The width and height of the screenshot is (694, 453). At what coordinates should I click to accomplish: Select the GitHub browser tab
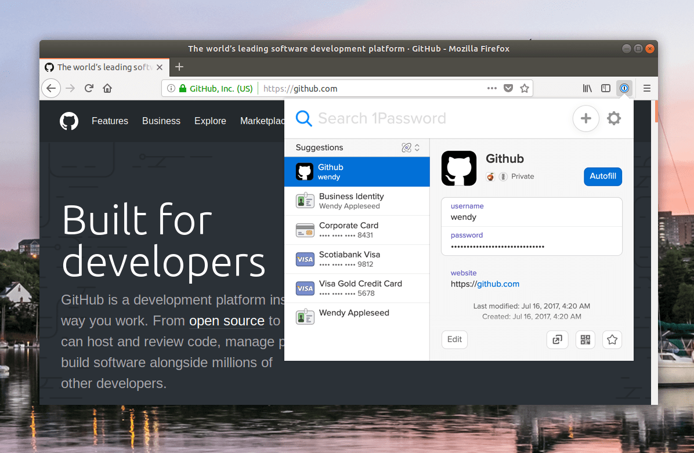pyautogui.click(x=104, y=67)
